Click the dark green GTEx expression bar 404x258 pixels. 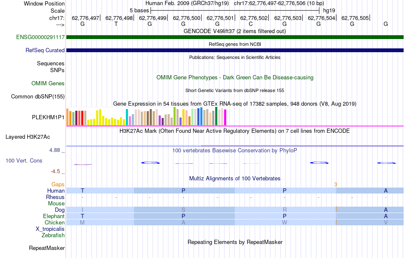[x=216, y=116]
